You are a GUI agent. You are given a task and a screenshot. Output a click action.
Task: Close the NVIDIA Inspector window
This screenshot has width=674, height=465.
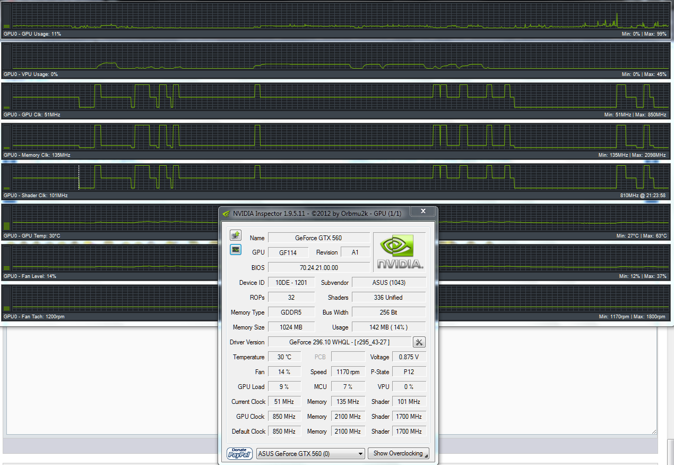coord(423,212)
